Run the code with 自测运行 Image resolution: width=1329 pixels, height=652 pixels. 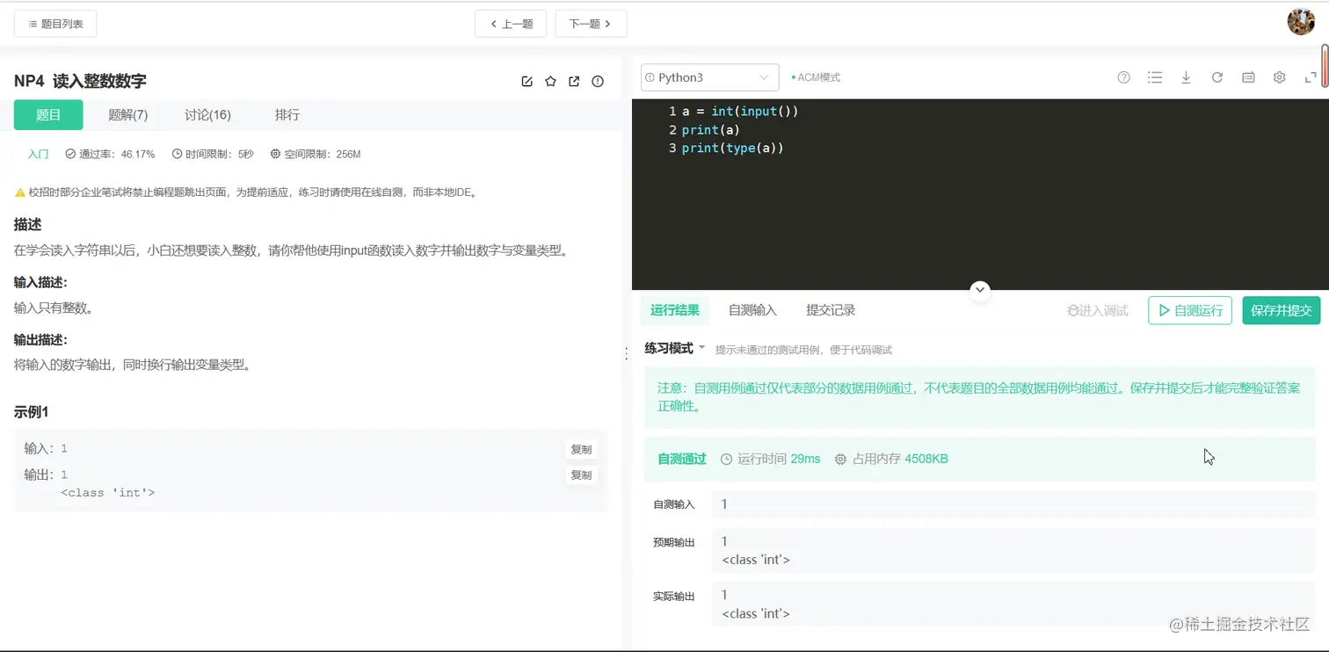point(1189,310)
